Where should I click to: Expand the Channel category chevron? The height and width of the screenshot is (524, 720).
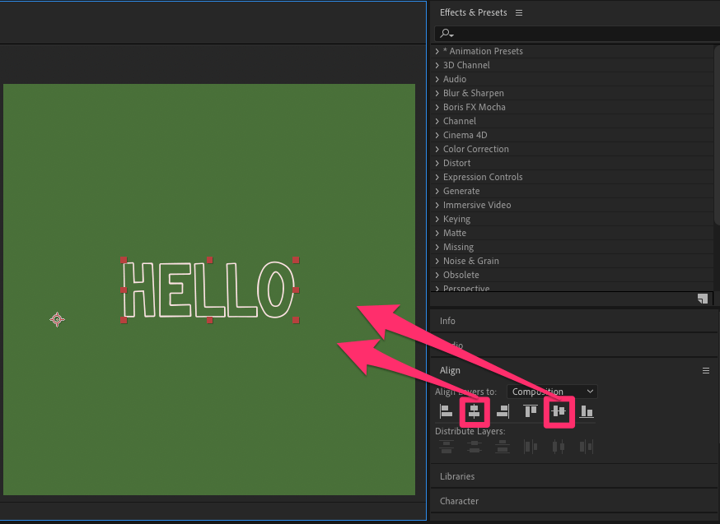[437, 121]
